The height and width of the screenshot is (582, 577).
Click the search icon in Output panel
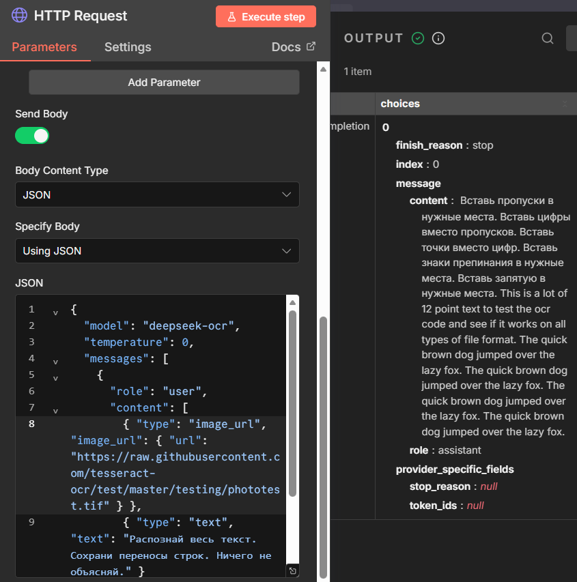[x=547, y=38]
